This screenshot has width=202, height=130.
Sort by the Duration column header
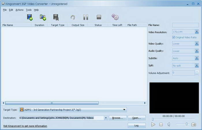(x=40, y=25)
